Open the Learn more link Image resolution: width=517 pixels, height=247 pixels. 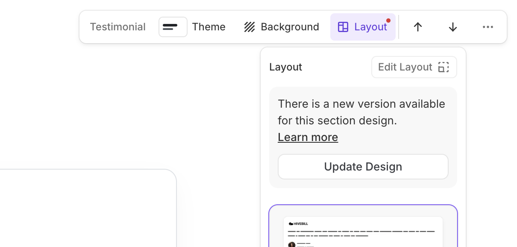[x=308, y=137]
